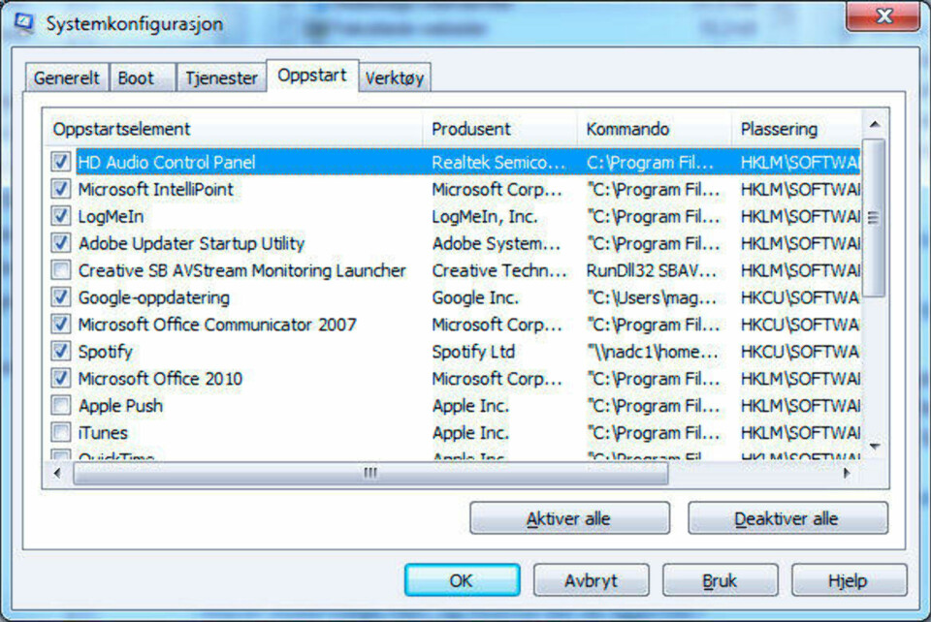
Task: Select Creative SB AVStream Monitoring Launcher entry
Action: [x=242, y=271]
